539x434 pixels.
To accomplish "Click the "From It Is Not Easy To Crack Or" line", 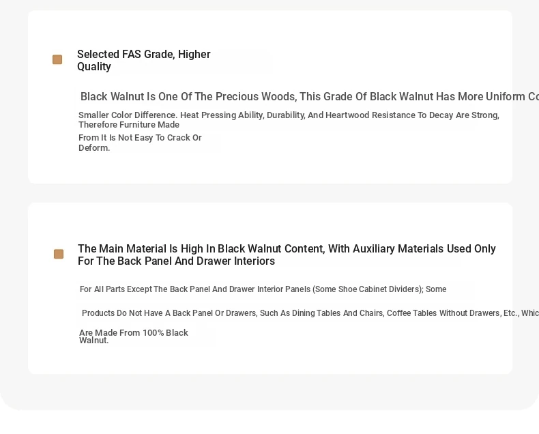I will 140,138.
